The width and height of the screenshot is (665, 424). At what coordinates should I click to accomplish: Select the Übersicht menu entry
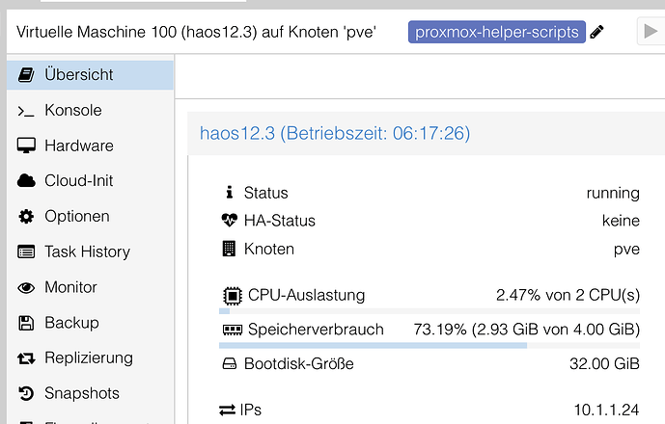click(x=90, y=75)
